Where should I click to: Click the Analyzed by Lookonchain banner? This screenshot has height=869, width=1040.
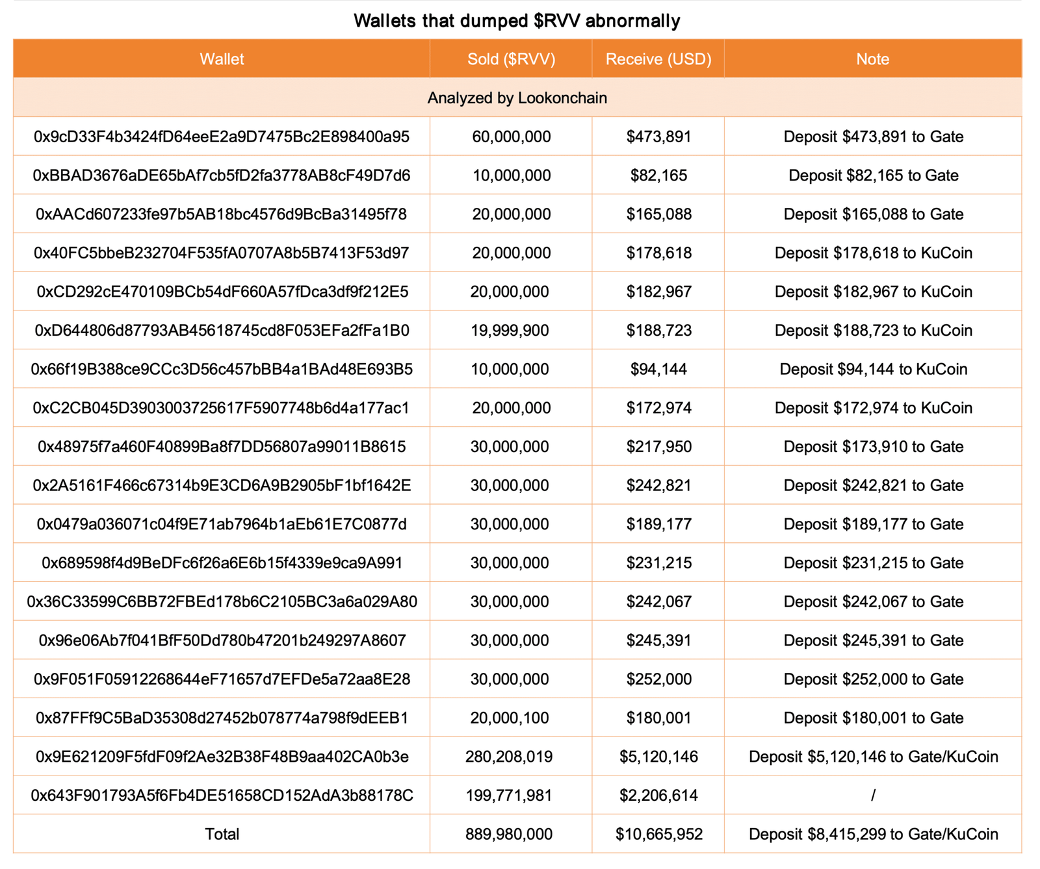tap(517, 98)
